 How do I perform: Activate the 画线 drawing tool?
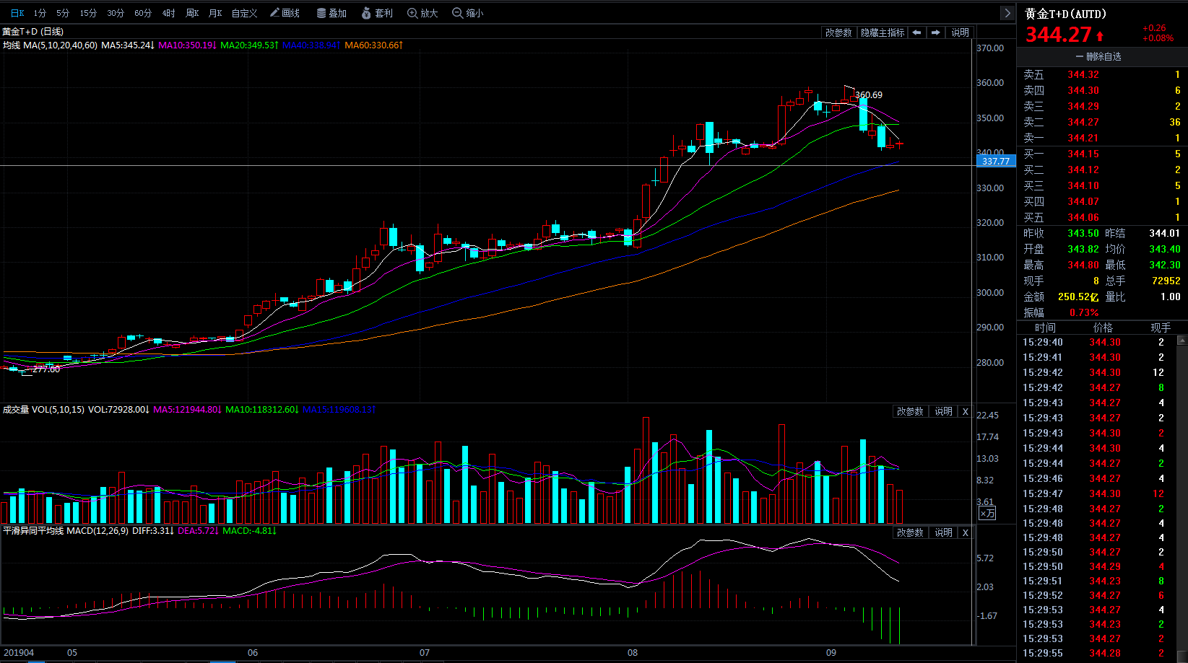tap(285, 13)
